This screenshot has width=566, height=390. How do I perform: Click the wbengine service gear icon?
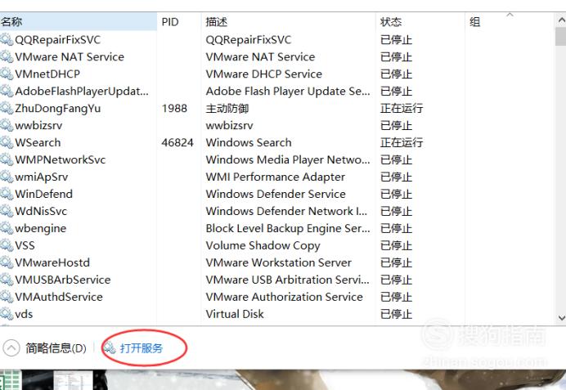7,228
